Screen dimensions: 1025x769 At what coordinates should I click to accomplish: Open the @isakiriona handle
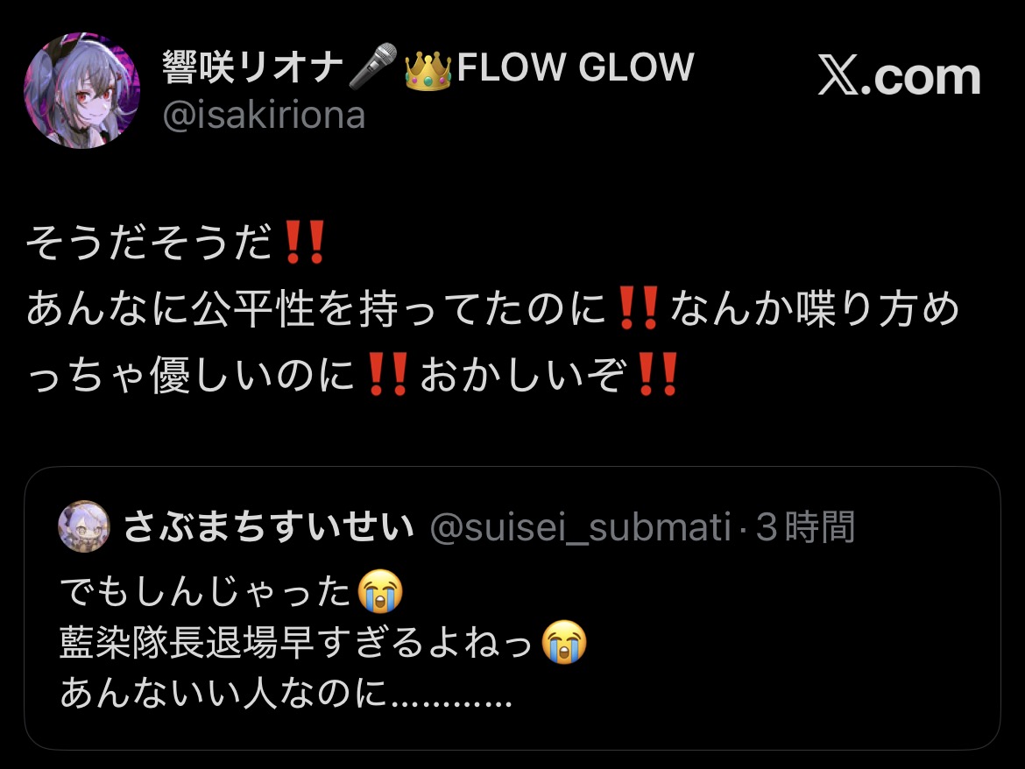click(x=264, y=115)
